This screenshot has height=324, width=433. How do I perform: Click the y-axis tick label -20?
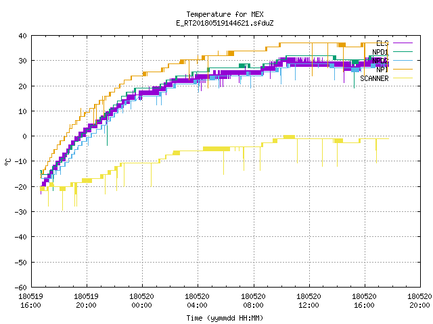pyautogui.click(x=21, y=187)
